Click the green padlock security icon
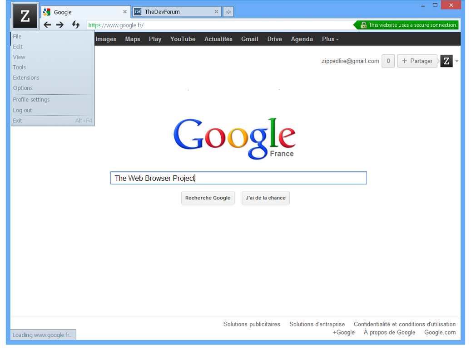The width and height of the screenshot is (471, 349). click(x=363, y=25)
